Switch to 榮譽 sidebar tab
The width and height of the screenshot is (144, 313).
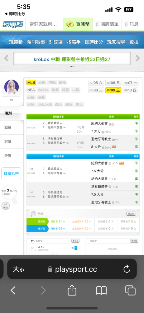(12, 156)
